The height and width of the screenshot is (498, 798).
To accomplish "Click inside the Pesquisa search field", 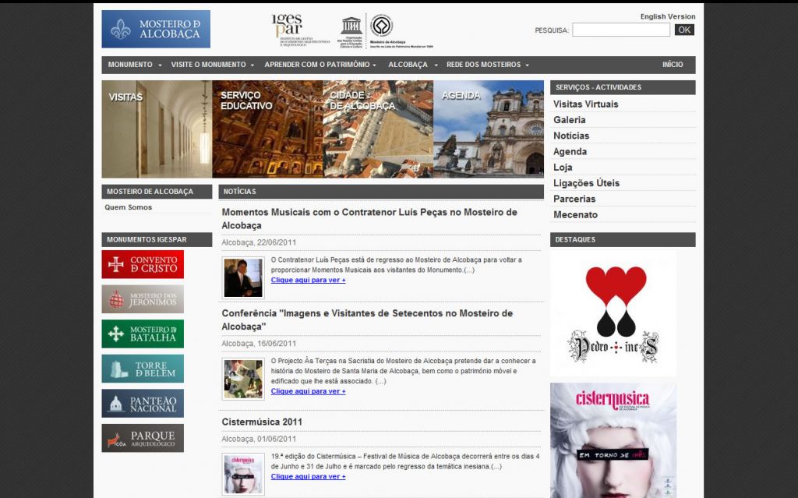I will click(x=620, y=30).
